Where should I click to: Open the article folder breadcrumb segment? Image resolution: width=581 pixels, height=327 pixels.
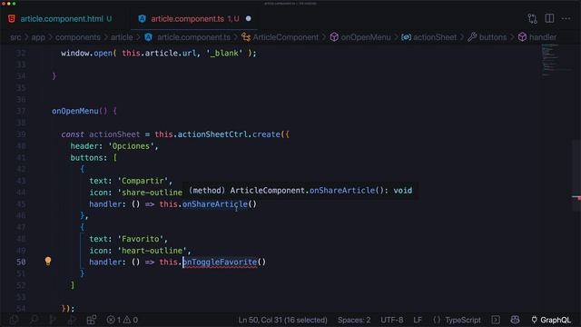[x=122, y=37]
